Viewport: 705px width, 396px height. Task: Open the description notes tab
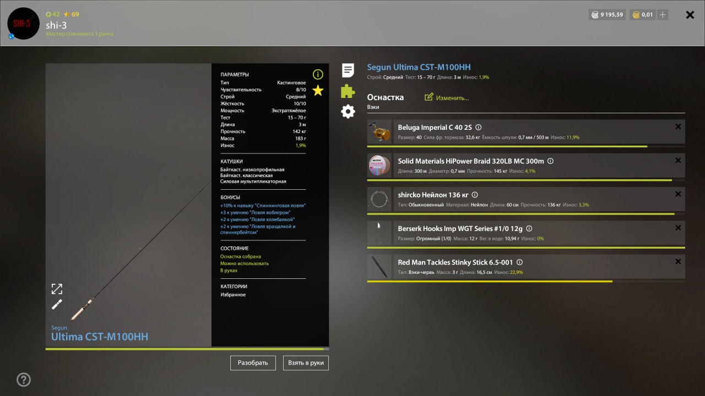tap(348, 70)
